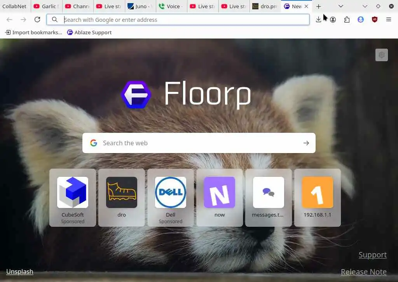
Task: Focus the Search the web box
Action: (199, 143)
